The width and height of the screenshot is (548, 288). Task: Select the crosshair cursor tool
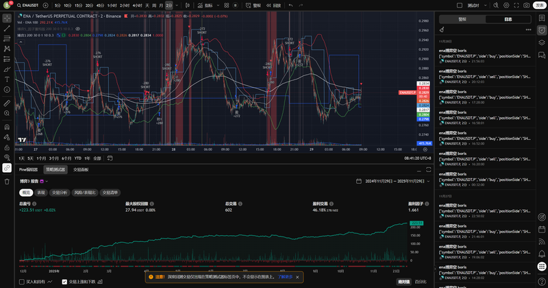point(7,19)
